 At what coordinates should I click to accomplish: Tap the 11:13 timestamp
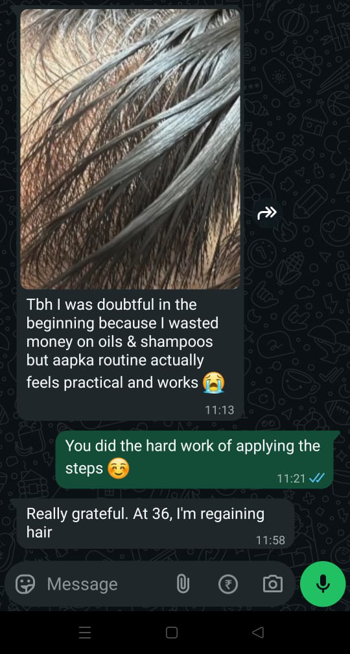tap(219, 410)
